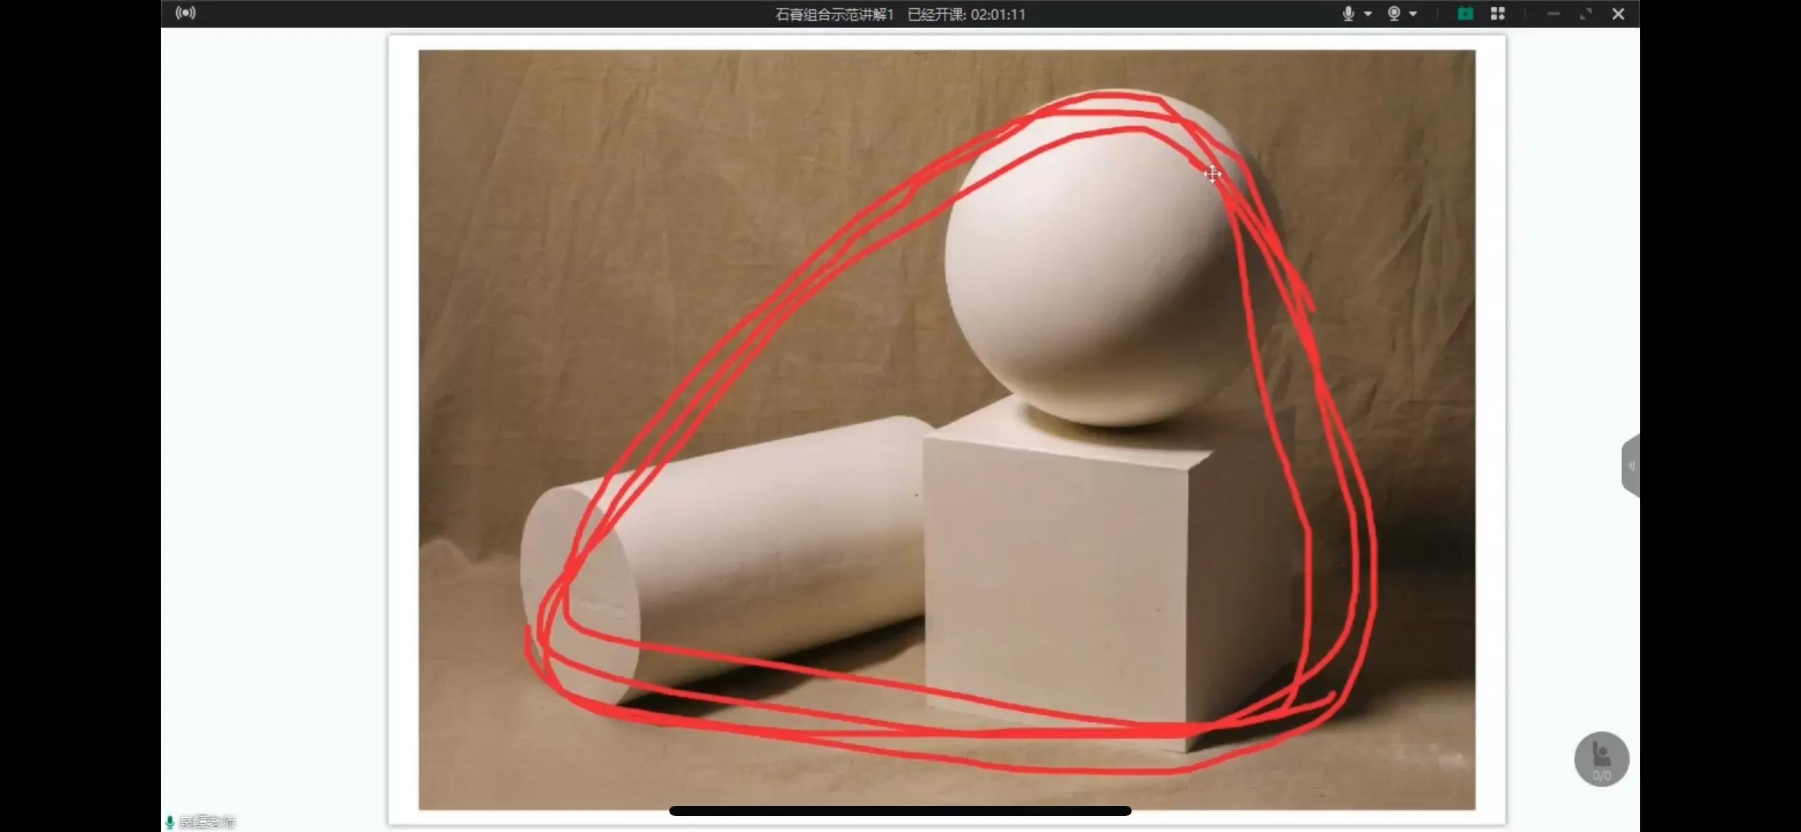This screenshot has width=1801, height=832.
Task: Restore down the classroom window size
Action: (x=1586, y=14)
